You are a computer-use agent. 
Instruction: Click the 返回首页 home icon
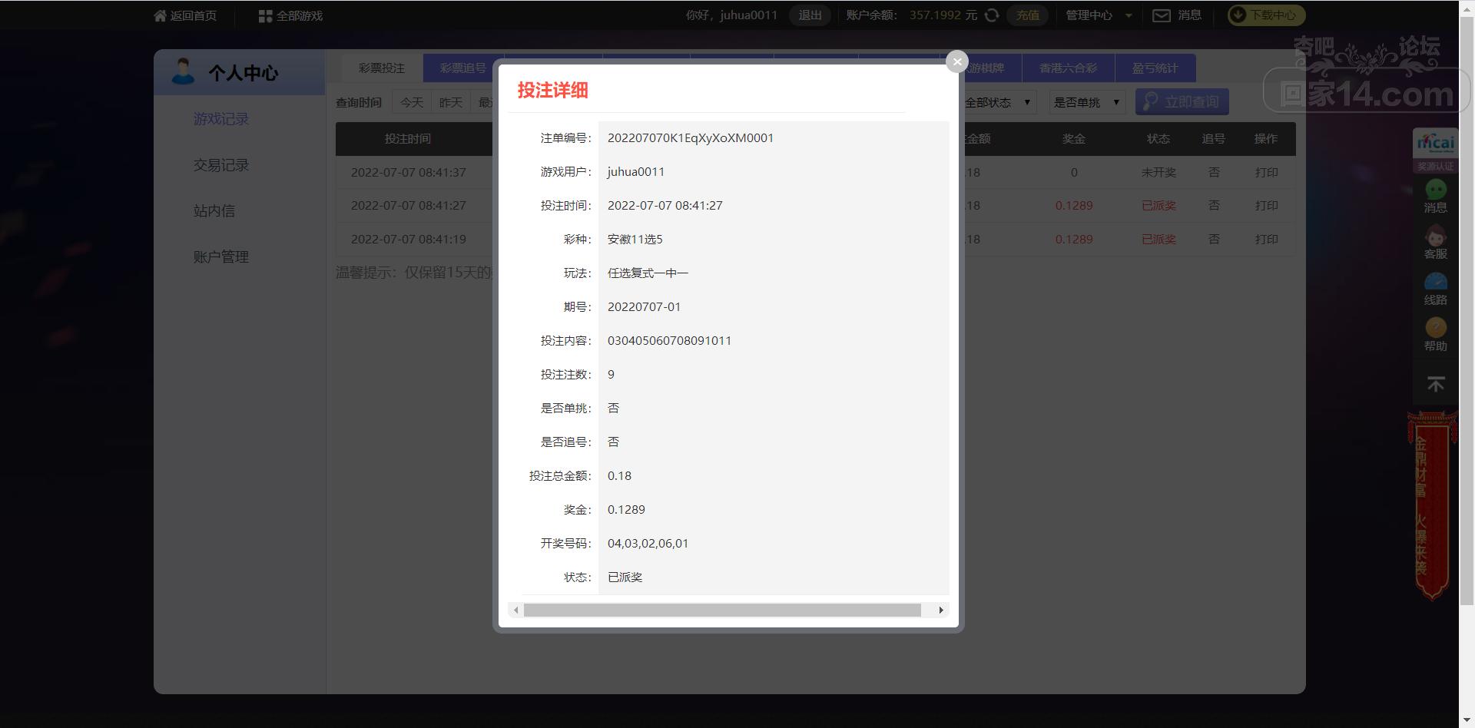pos(160,16)
